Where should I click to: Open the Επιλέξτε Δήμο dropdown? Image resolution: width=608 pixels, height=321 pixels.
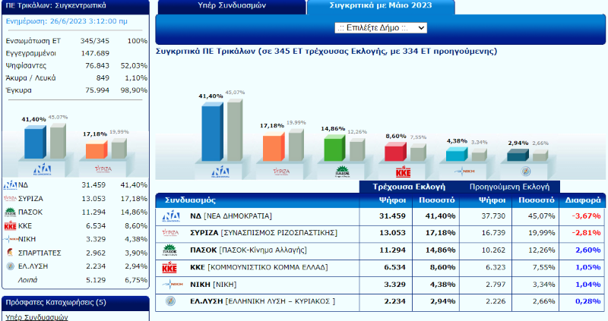click(380, 27)
